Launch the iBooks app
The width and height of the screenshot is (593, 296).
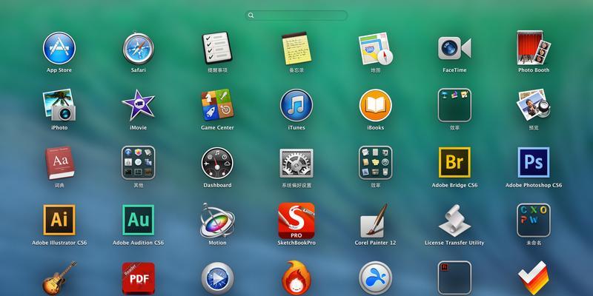point(375,105)
